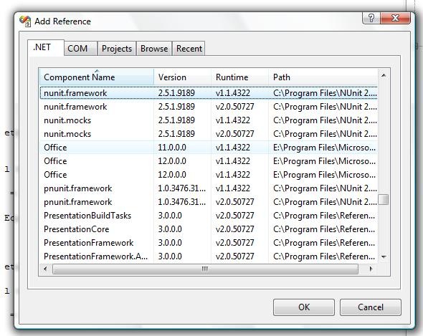Sort list by Runtime column header
Screen dimensions: 423x336
pyautogui.click(x=240, y=77)
